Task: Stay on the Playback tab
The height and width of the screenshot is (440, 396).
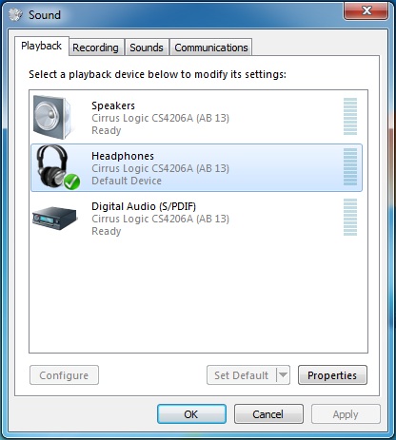Action: coord(41,46)
